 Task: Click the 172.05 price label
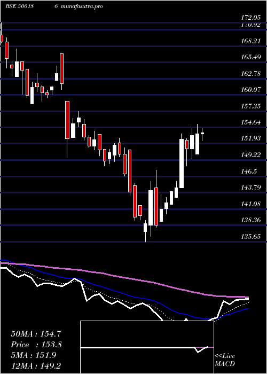[250, 18]
